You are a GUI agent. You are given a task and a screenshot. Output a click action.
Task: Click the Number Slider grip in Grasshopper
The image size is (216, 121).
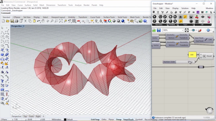click(x=190, y=62)
